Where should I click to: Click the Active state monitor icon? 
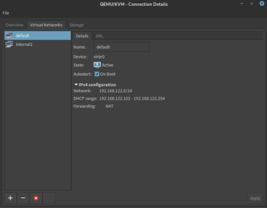[x=97, y=65]
